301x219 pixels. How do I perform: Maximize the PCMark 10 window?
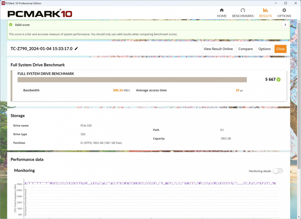click(x=286, y=3)
